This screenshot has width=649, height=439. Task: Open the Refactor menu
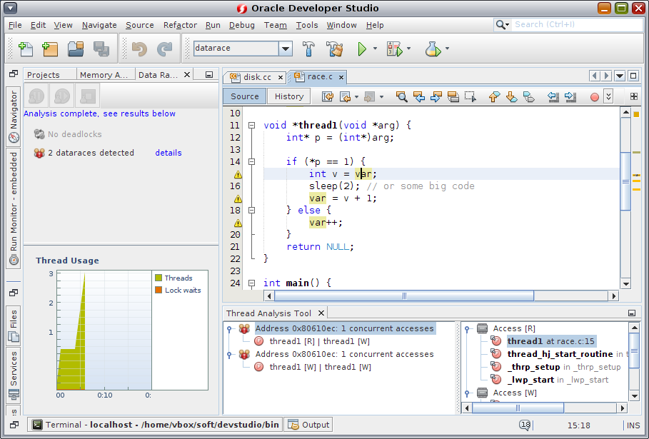180,25
